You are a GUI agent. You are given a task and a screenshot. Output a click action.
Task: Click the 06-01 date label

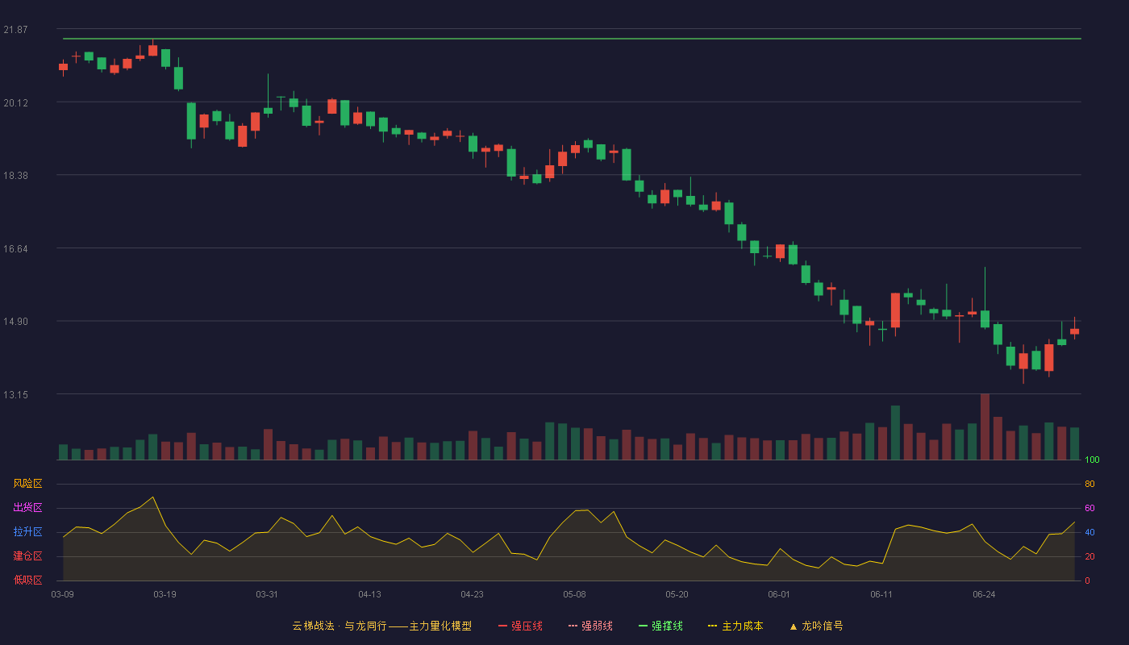pyautogui.click(x=780, y=594)
